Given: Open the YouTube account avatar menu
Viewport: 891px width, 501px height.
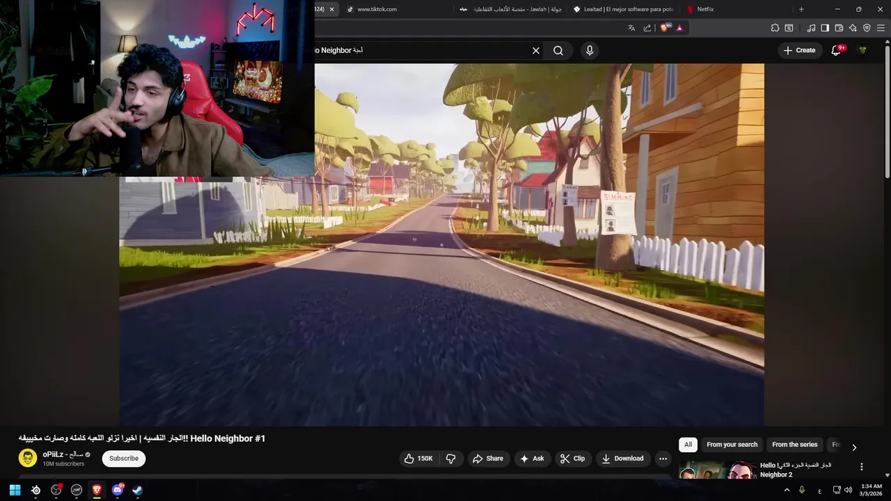Looking at the screenshot, I should [x=862, y=50].
